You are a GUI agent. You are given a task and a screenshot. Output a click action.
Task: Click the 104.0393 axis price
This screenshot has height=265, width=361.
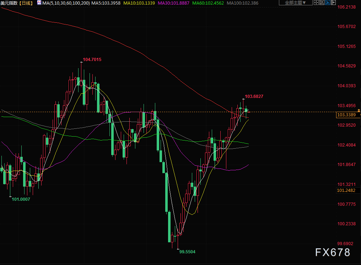[x=346, y=86]
